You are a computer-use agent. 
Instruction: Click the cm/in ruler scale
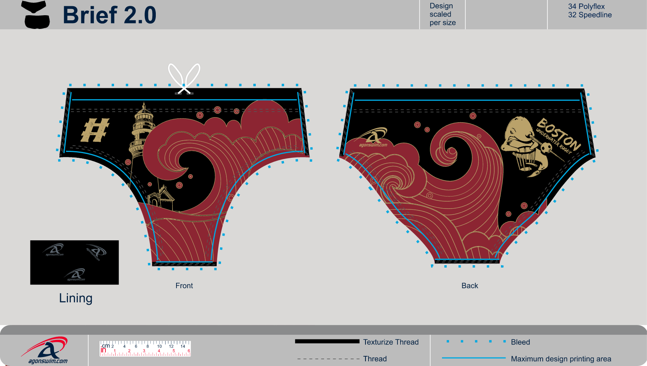[x=145, y=348]
